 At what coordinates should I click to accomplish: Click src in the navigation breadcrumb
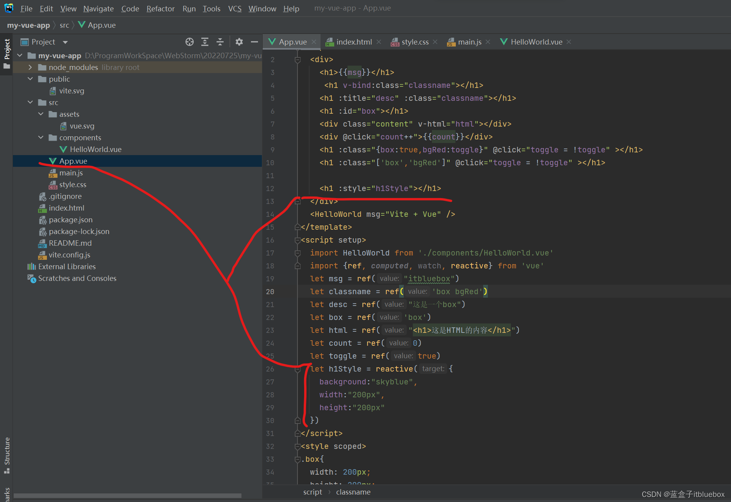pos(64,25)
